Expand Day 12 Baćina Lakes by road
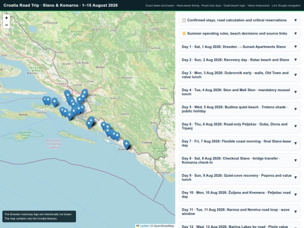The image size is (304, 228). pos(239,225)
